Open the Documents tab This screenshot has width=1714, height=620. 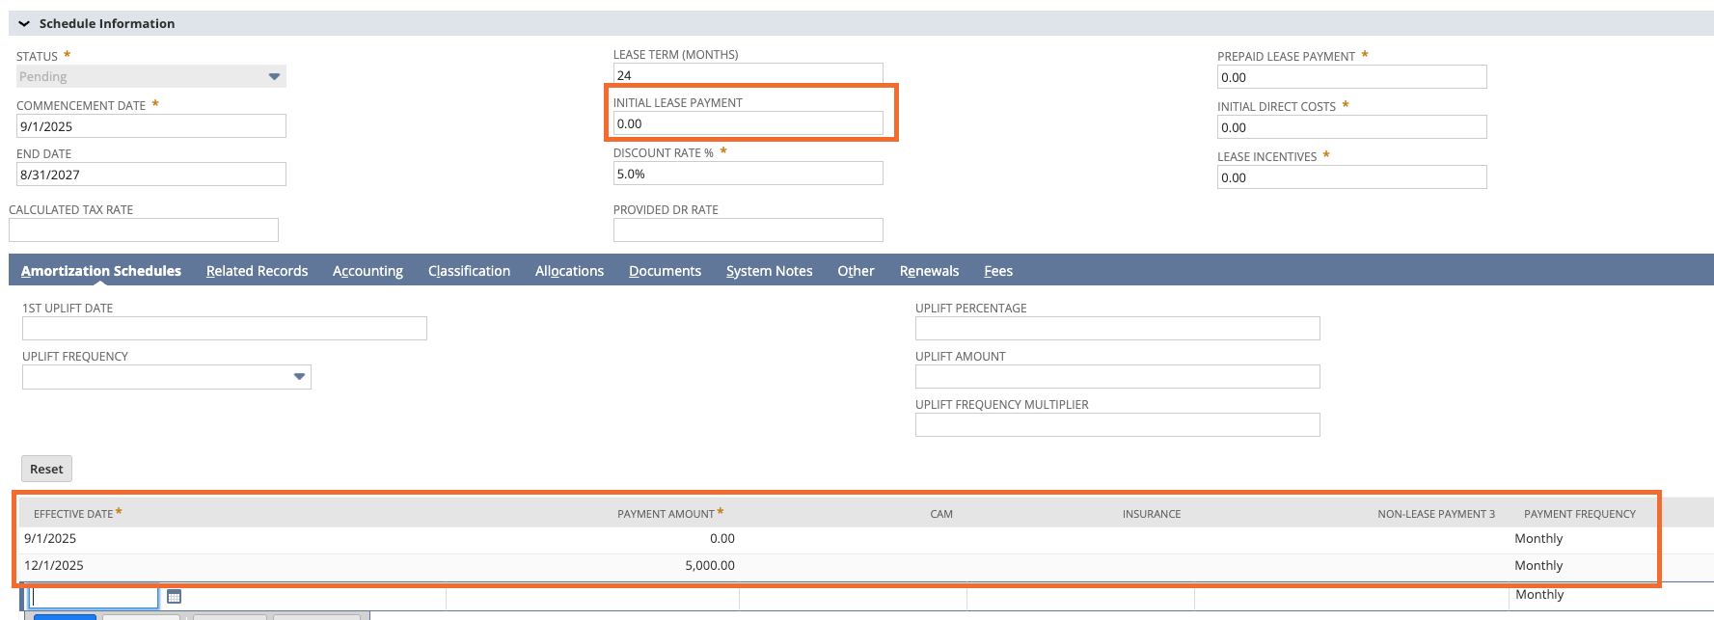click(x=665, y=271)
